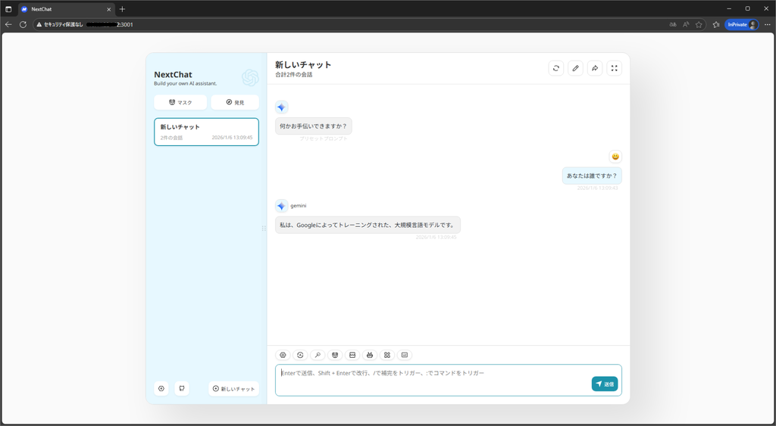The image size is (776, 426).
Task: Click the 新しいチャット button at sidebar bottom
Action: coord(233,389)
